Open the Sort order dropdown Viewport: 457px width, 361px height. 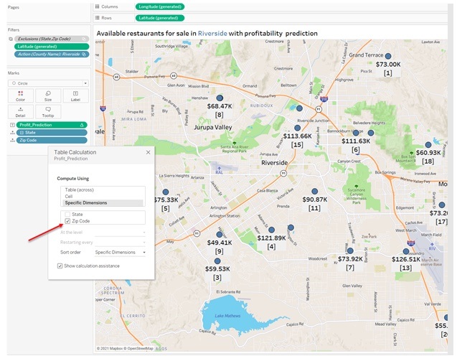[x=119, y=252]
